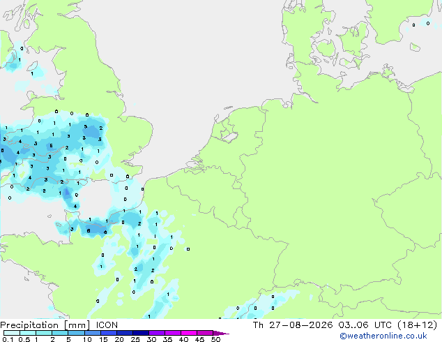This screenshot has height=342, width=442.
Task: Click the 35–40 mm violet legend box
Action: [172, 333]
